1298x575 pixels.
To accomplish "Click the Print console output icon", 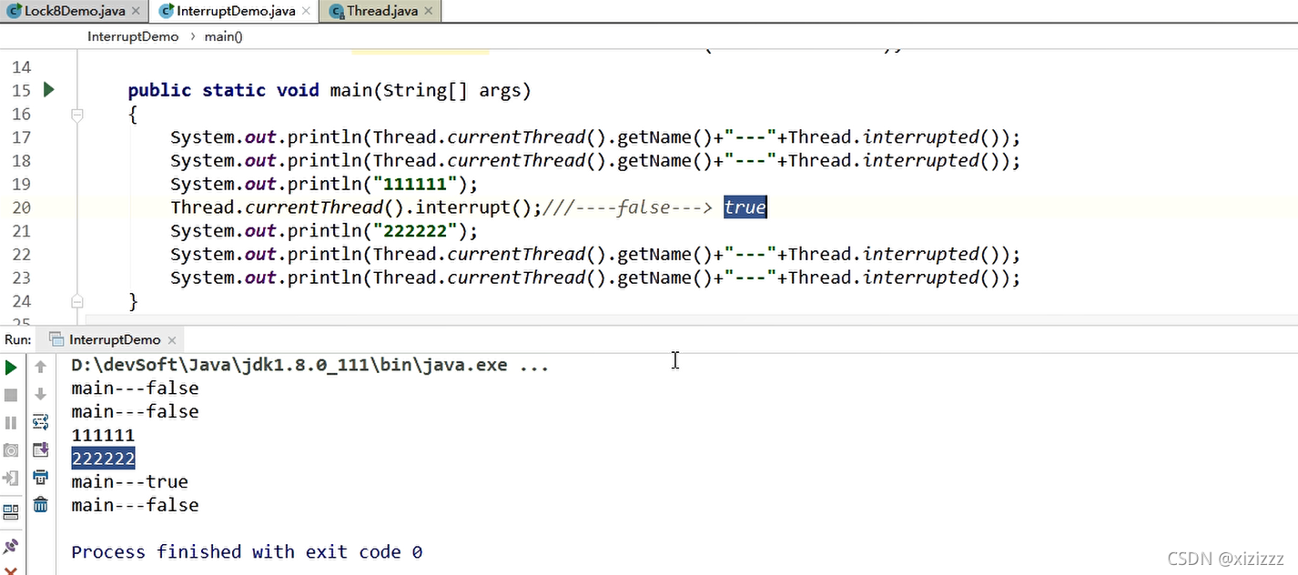I will (x=40, y=477).
